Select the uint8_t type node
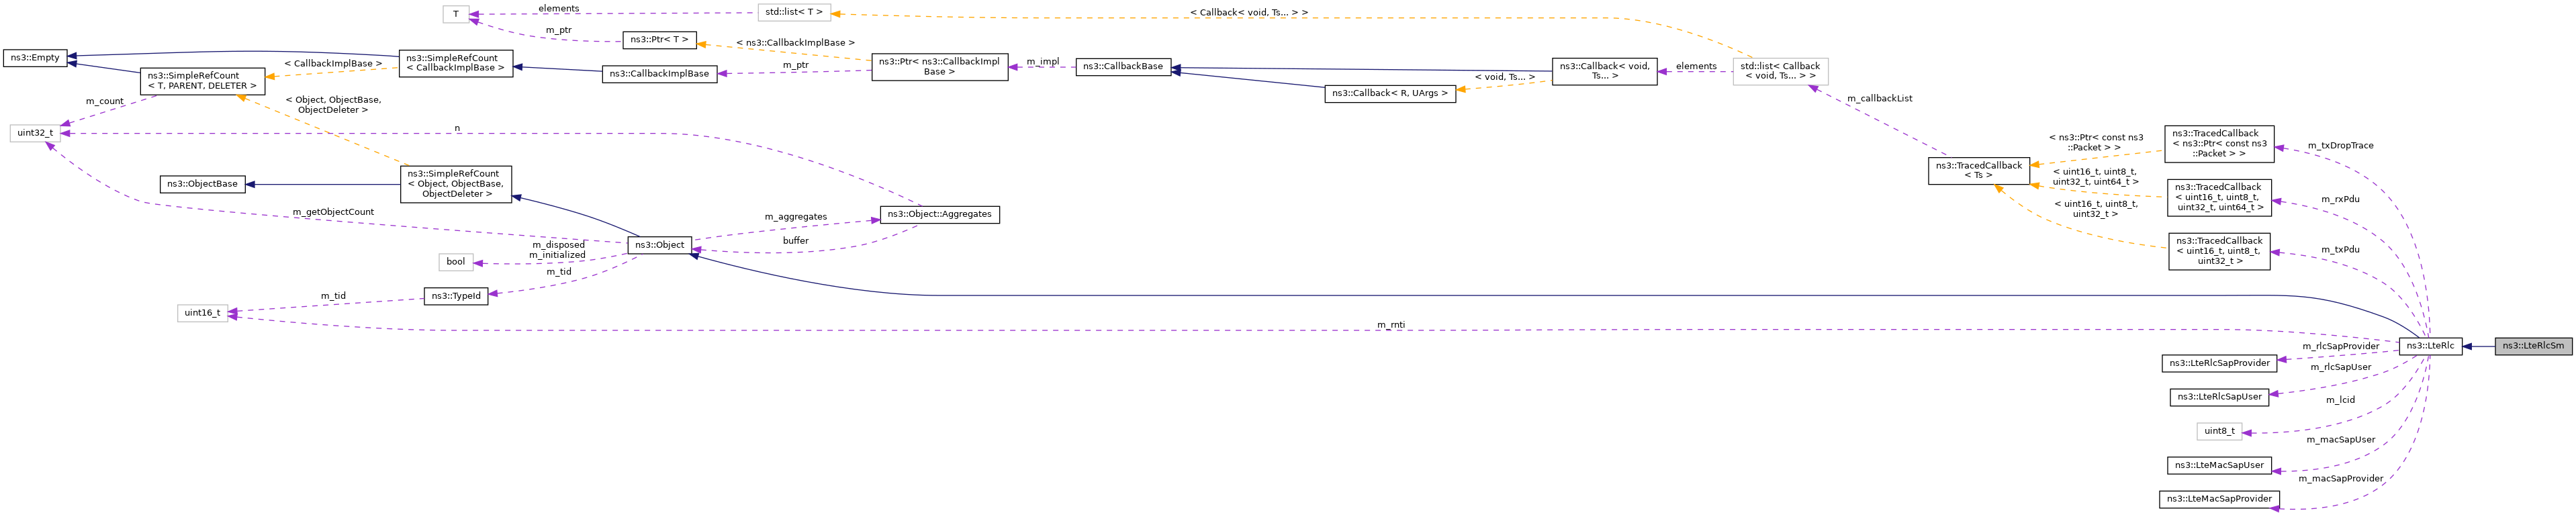Screen dimensions: 2576x513 click(2219, 431)
